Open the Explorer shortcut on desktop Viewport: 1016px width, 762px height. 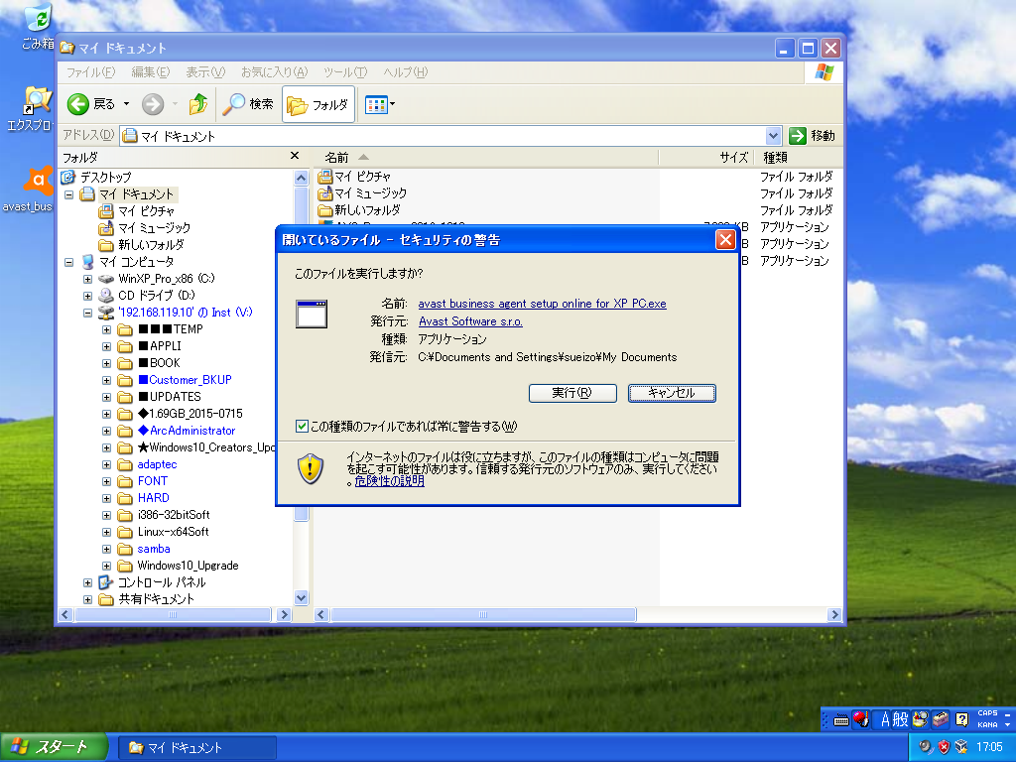pos(37,102)
